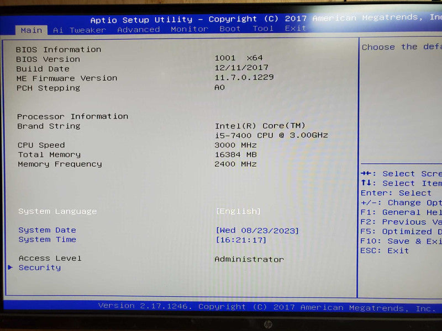This screenshot has width=442, height=331.
Task: Click the help text starting 'Choose the'
Action: click(x=402, y=47)
